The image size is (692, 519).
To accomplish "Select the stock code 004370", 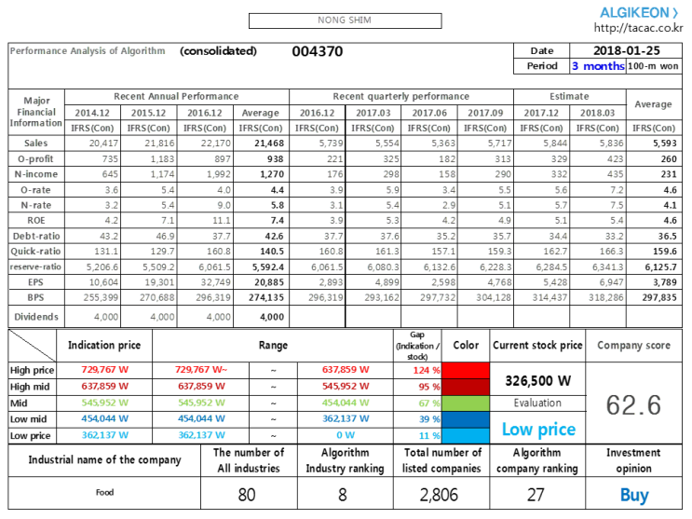I will 318,51.
